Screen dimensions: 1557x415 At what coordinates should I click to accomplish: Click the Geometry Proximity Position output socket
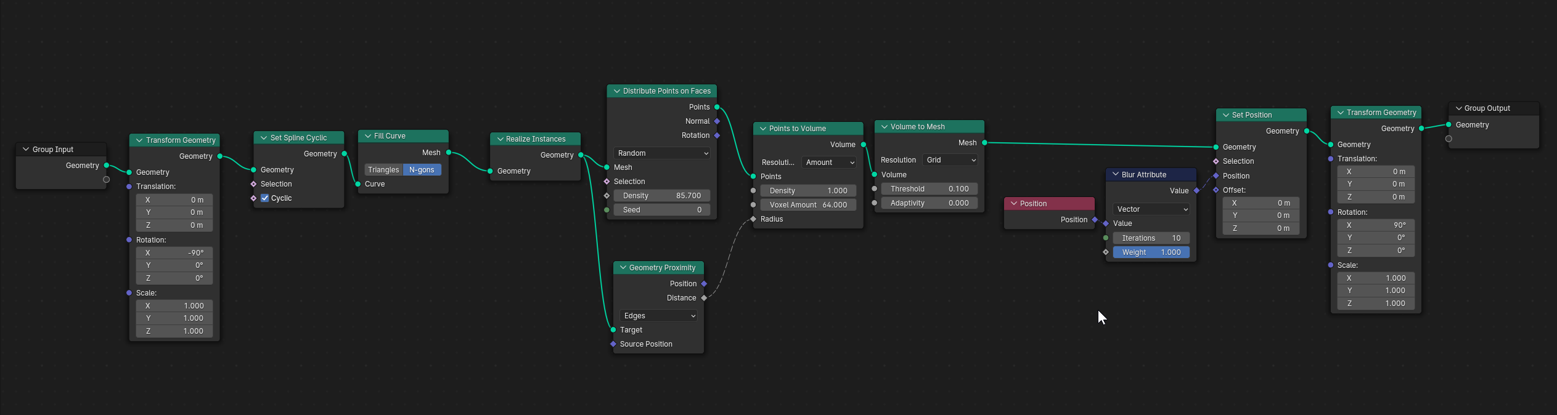(704, 284)
